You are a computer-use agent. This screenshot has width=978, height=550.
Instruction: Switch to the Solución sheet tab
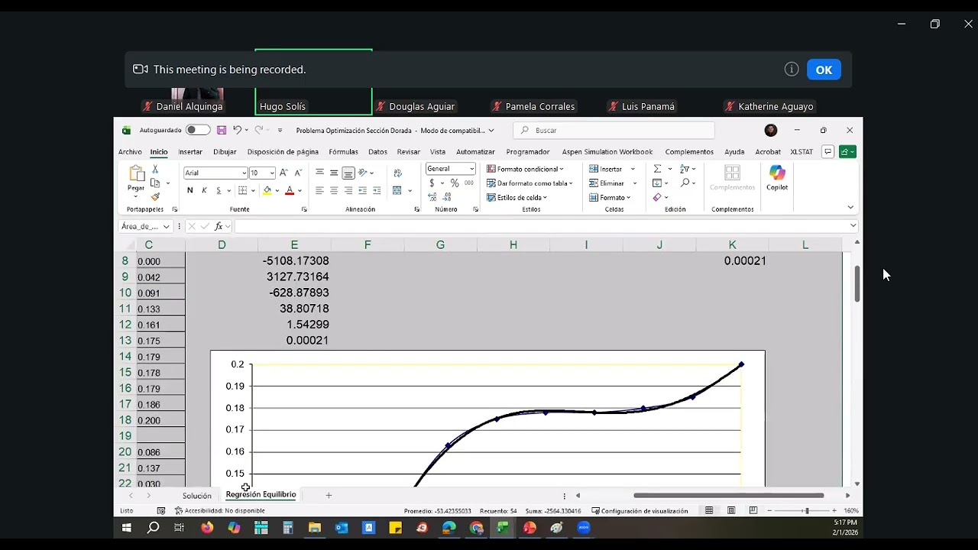pos(196,496)
